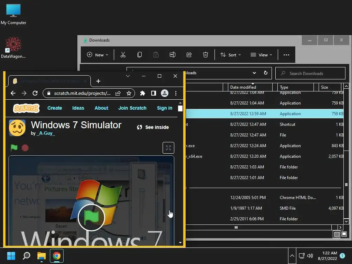Image resolution: width=352 pixels, height=264 pixels.
Task: Click the green flag above the stage
Action: (x=14, y=148)
